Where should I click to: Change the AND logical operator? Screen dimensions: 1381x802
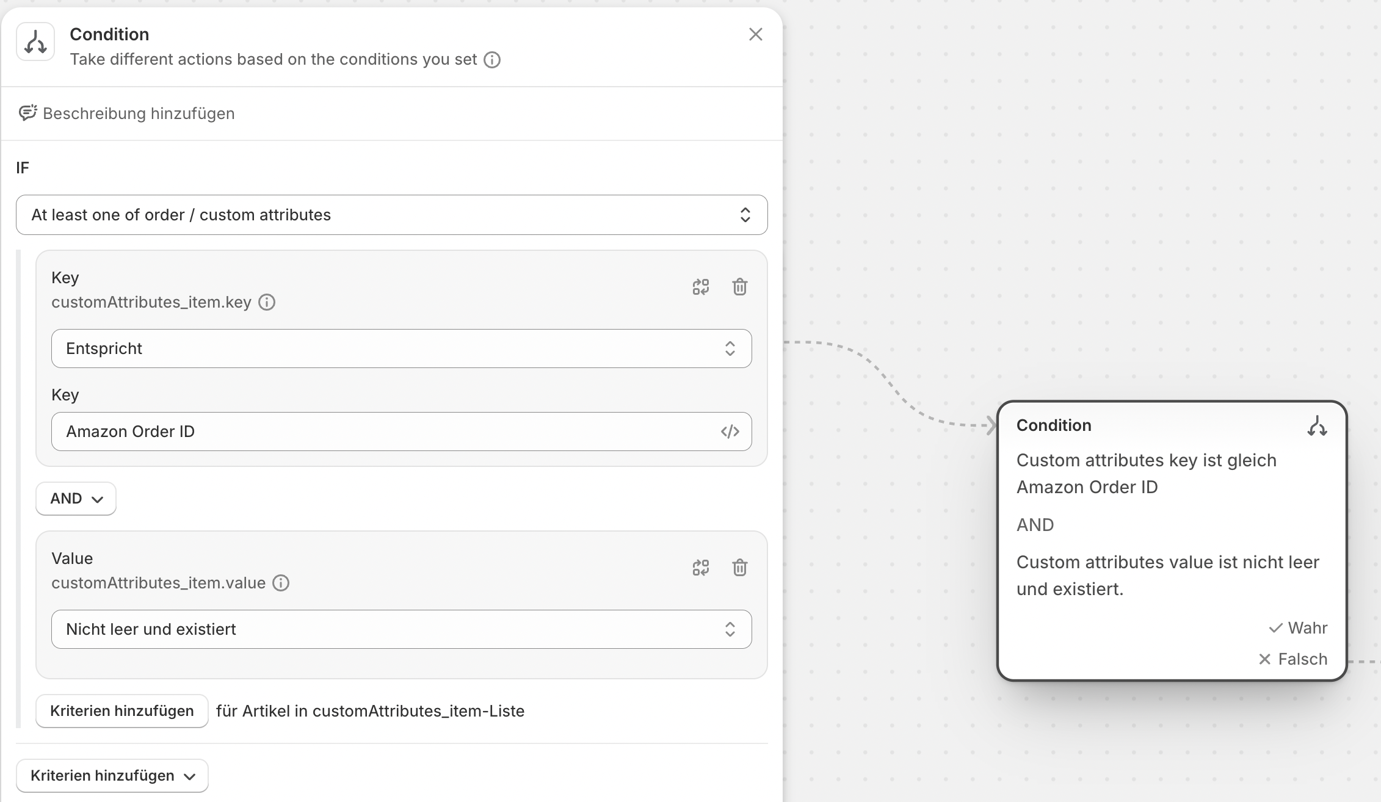coord(76,499)
